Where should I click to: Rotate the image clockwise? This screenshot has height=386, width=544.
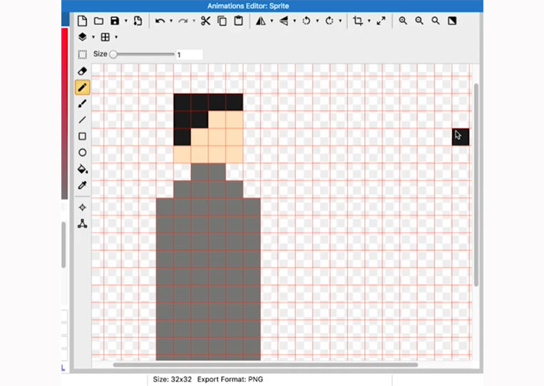329,21
